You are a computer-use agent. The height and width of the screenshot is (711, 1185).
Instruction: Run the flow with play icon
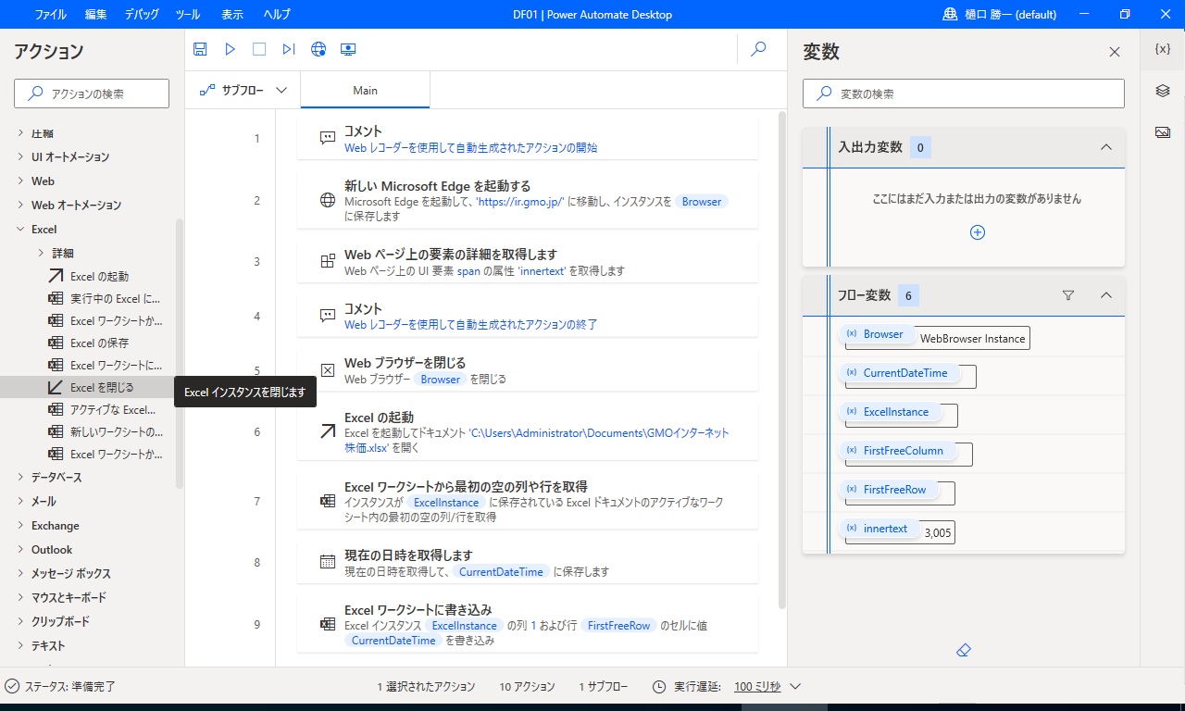pos(231,49)
